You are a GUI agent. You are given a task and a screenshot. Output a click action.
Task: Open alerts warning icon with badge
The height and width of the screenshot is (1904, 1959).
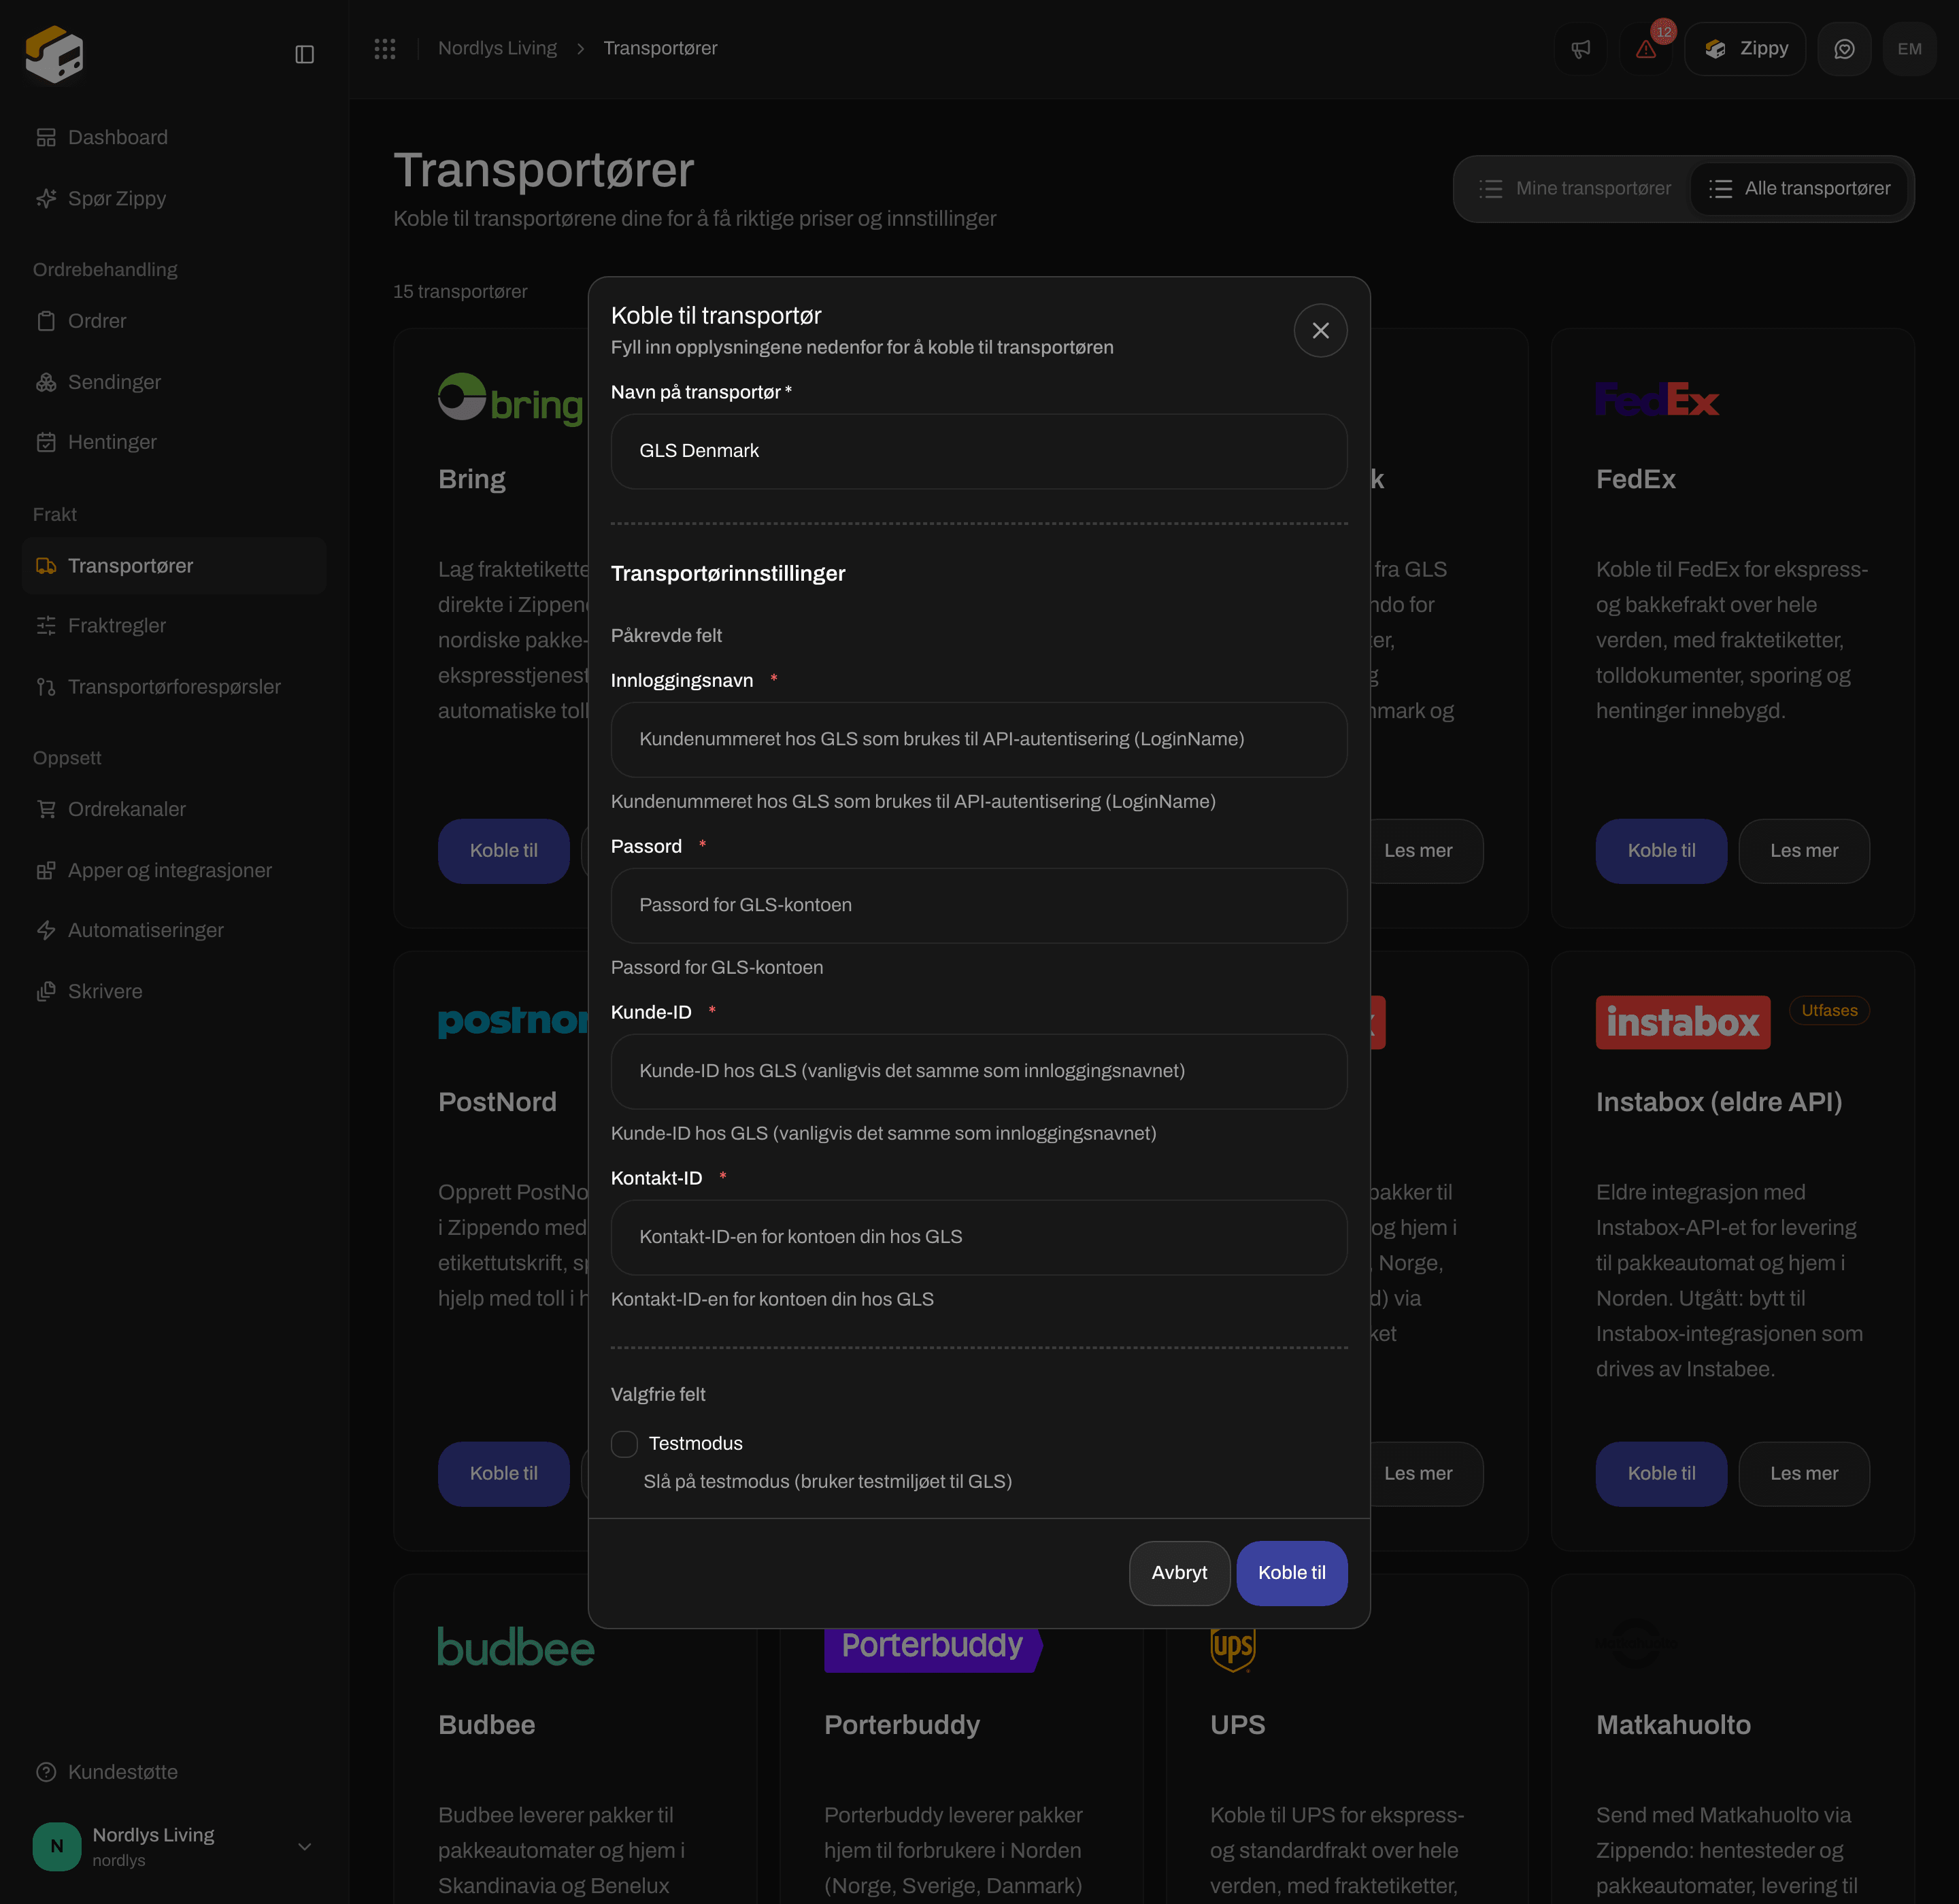coord(1646,48)
